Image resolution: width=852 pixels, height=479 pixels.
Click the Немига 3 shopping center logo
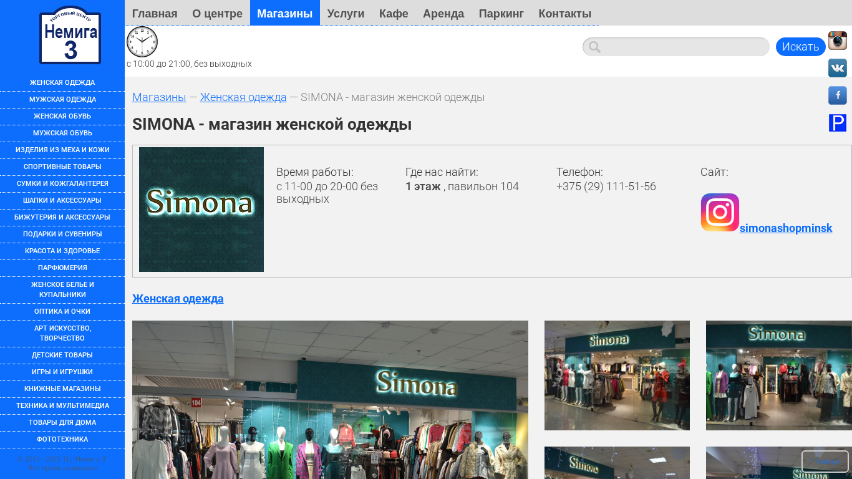tap(70, 35)
